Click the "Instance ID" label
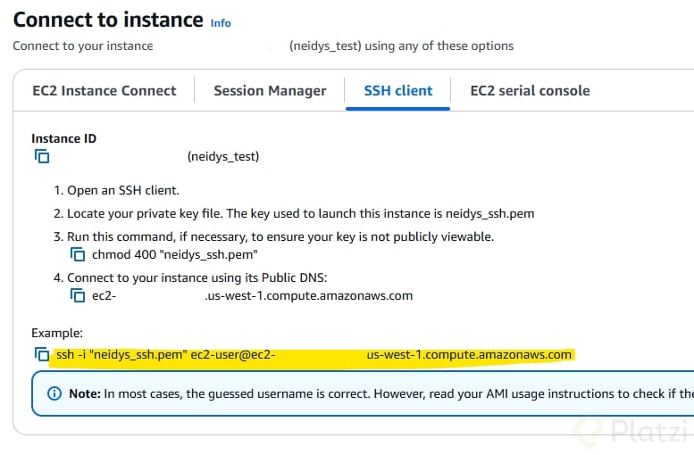The height and width of the screenshot is (455, 694). pos(63,138)
